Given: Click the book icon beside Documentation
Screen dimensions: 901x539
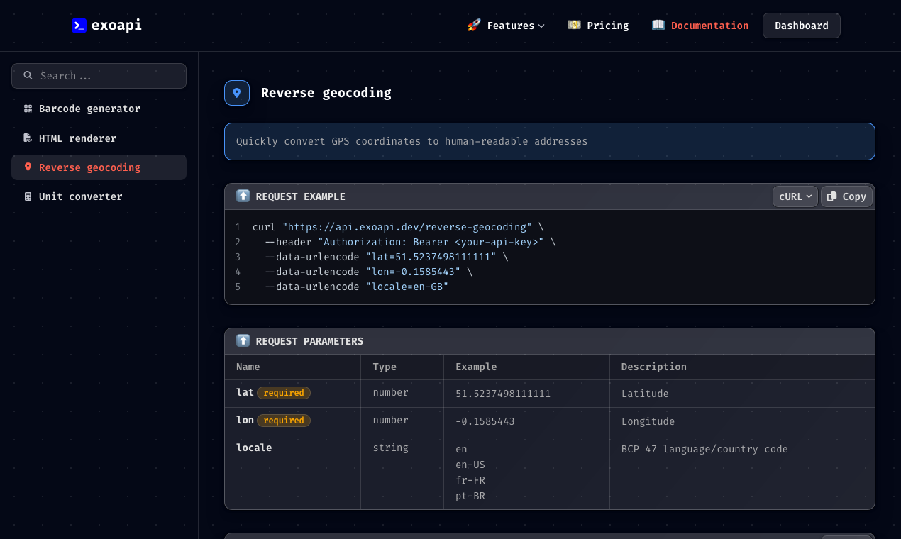Looking at the screenshot, I should click(658, 25).
